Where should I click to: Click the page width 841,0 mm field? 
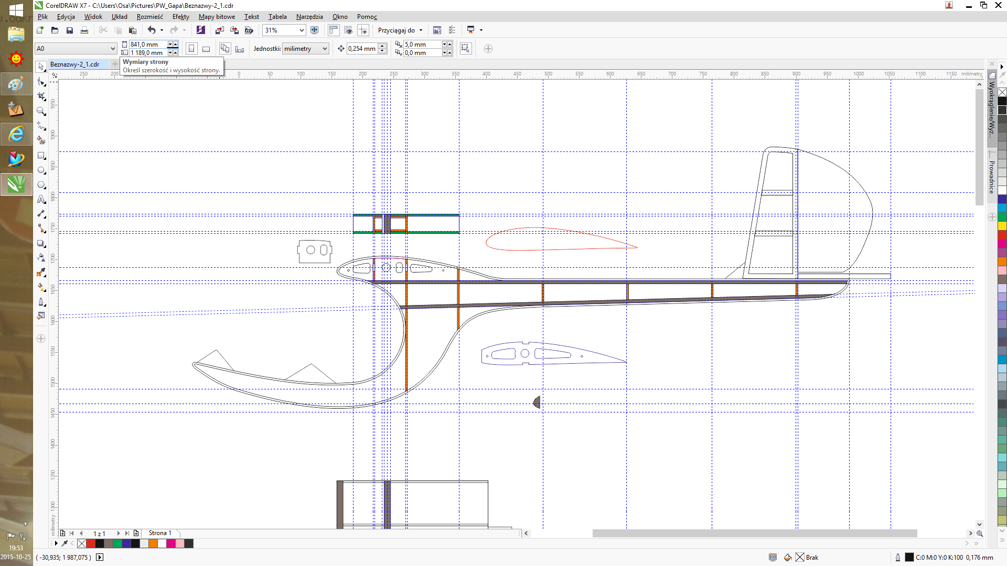(x=148, y=45)
